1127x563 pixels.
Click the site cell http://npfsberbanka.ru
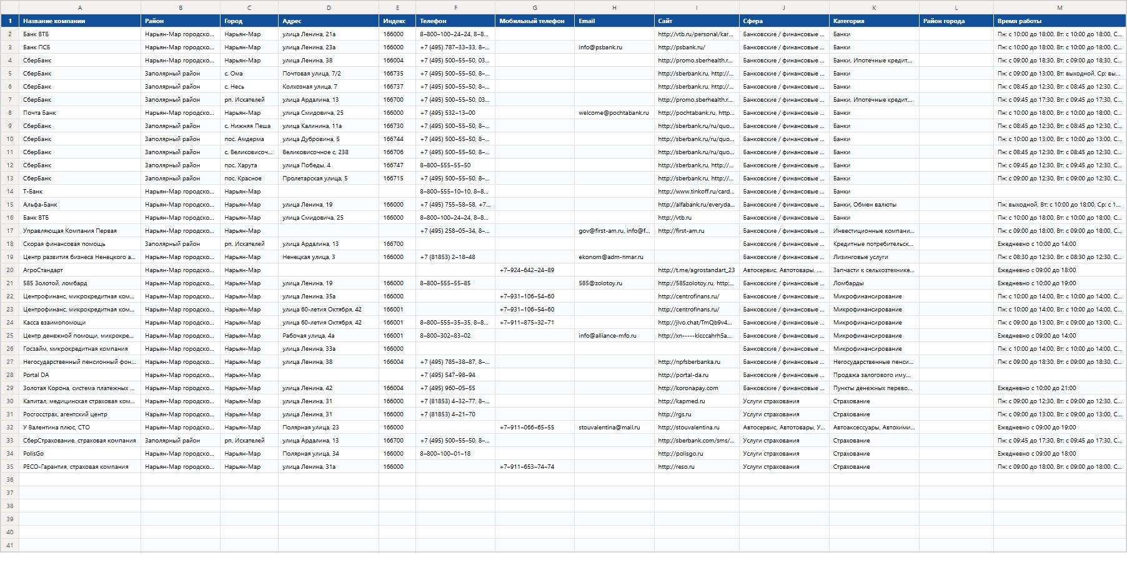tap(697, 362)
